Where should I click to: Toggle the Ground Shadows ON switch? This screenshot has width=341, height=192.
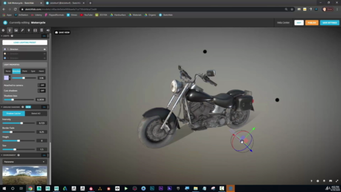tap(44, 107)
